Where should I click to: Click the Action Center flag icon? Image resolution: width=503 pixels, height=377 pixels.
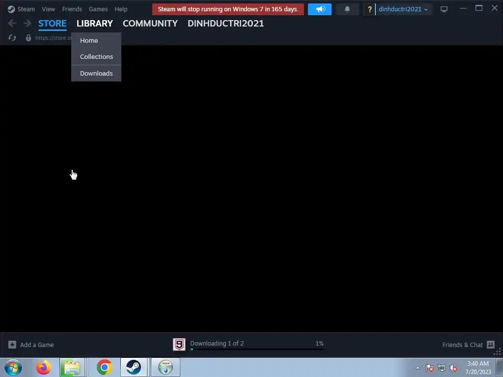tap(430, 368)
